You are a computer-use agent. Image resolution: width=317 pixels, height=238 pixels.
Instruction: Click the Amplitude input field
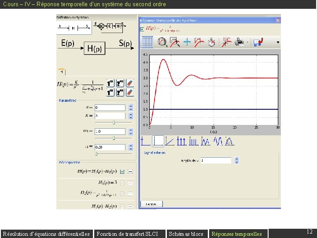click(216, 160)
